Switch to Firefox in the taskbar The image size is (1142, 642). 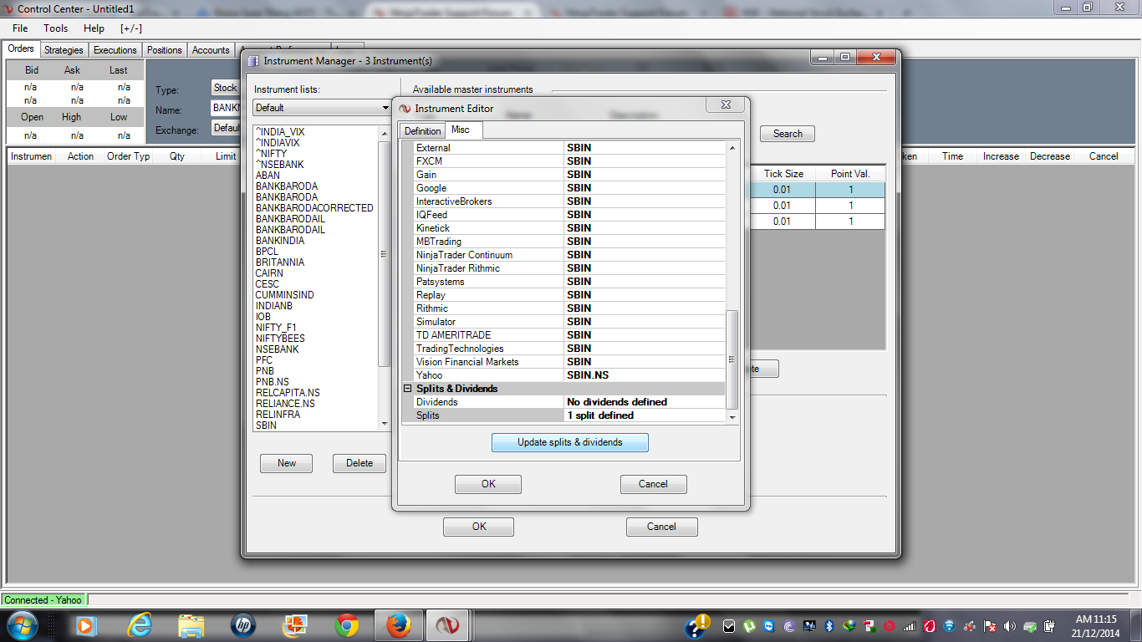pos(399,625)
